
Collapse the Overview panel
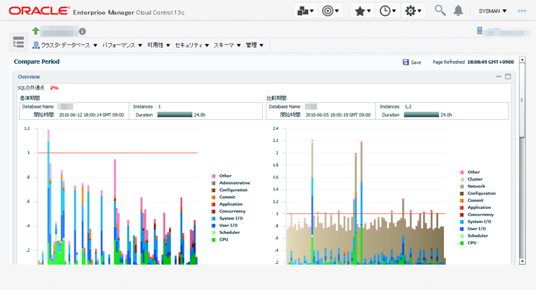pos(499,77)
